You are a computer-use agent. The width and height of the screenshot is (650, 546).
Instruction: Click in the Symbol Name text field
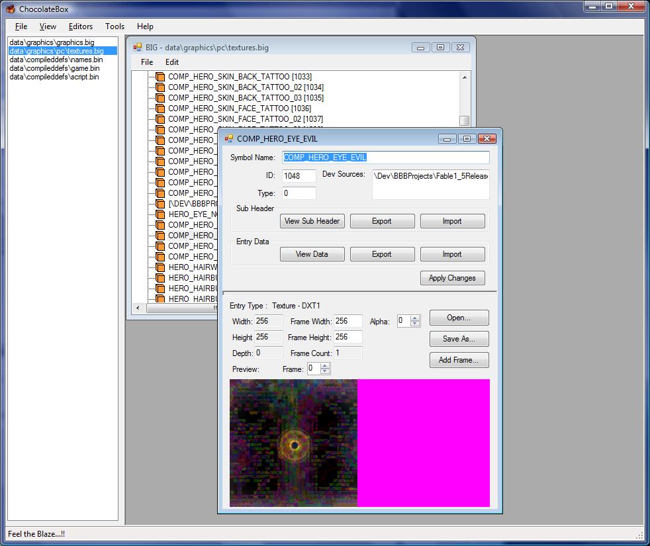[386, 158]
